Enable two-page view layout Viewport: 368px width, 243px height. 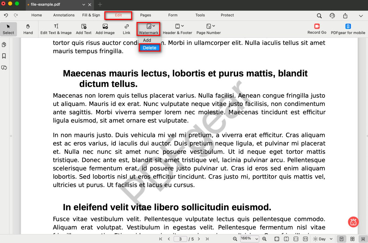tap(353, 239)
